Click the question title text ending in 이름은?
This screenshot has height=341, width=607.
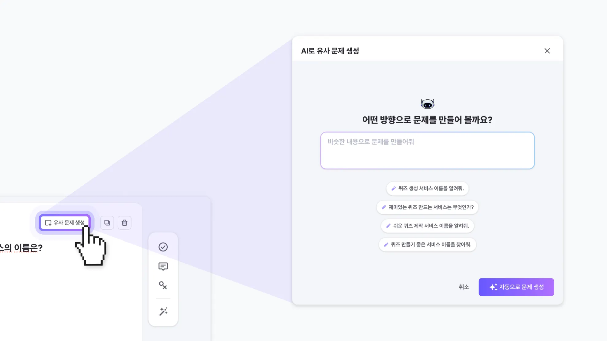tap(21, 247)
